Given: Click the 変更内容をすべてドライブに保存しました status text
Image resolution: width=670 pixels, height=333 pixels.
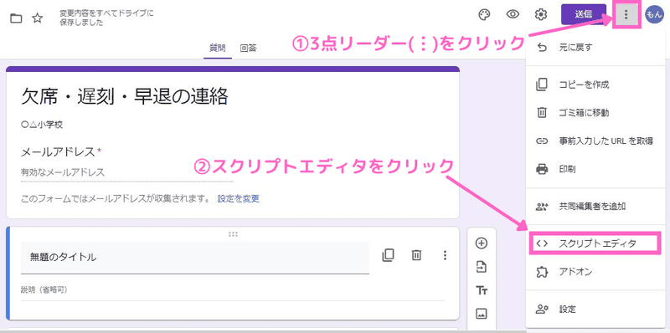Looking at the screenshot, I should 106,18.
